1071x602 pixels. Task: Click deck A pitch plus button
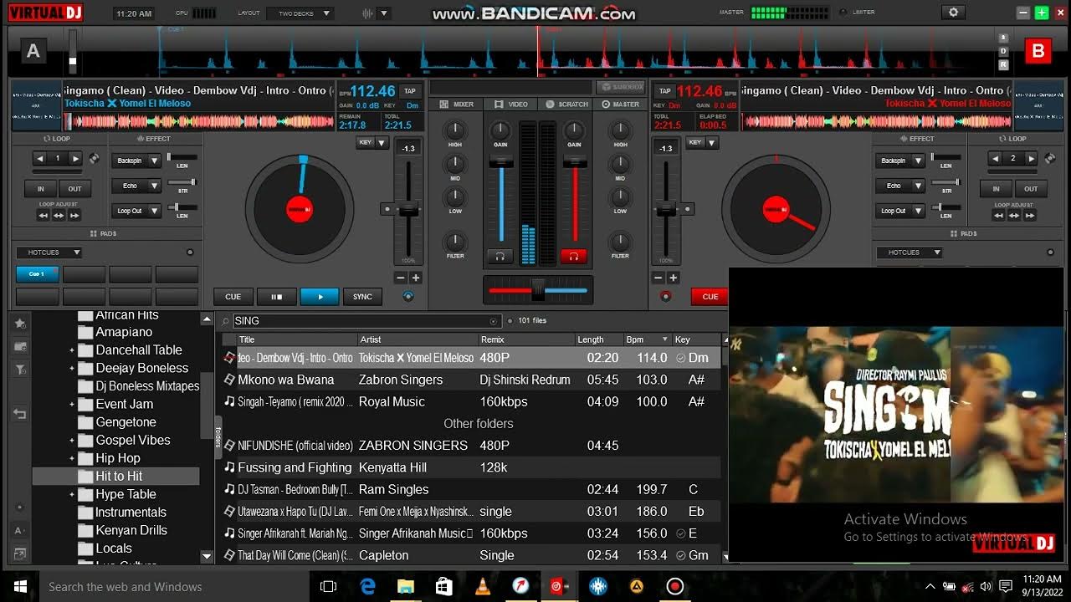pos(415,278)
